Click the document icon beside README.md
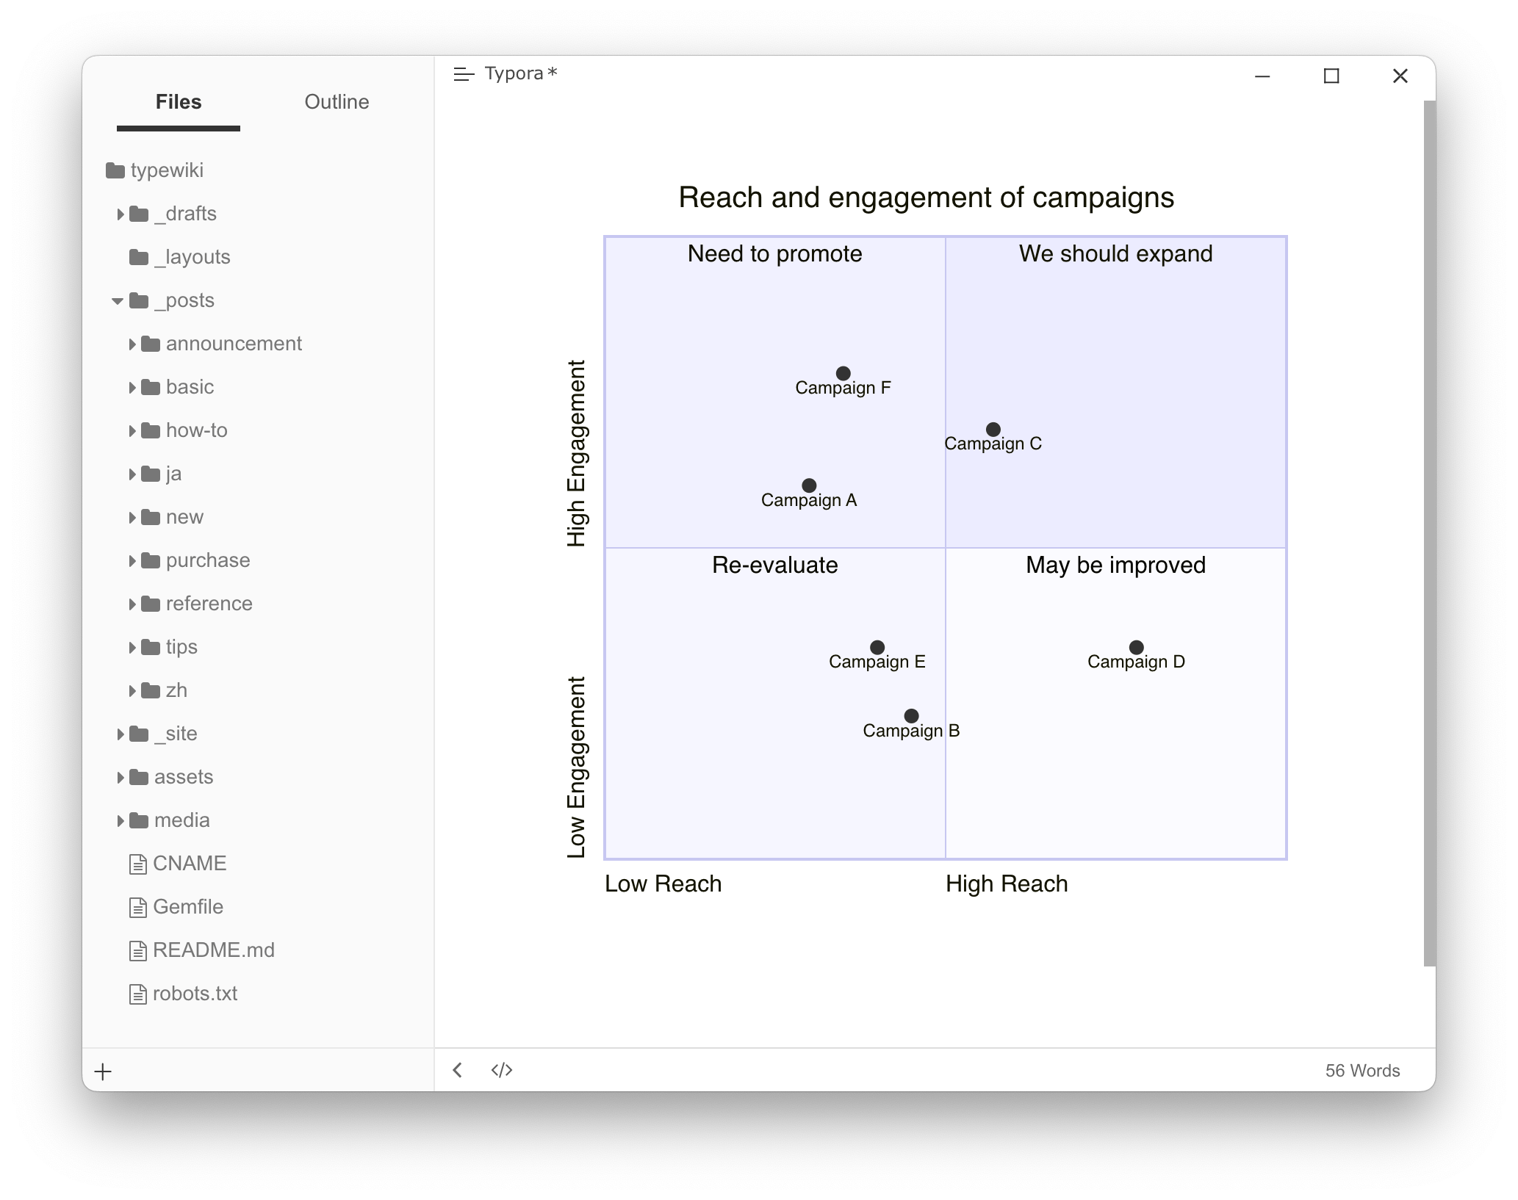Image resolution: width=1518 pixels, height=1200 pixels. click(x=137, y=950)
